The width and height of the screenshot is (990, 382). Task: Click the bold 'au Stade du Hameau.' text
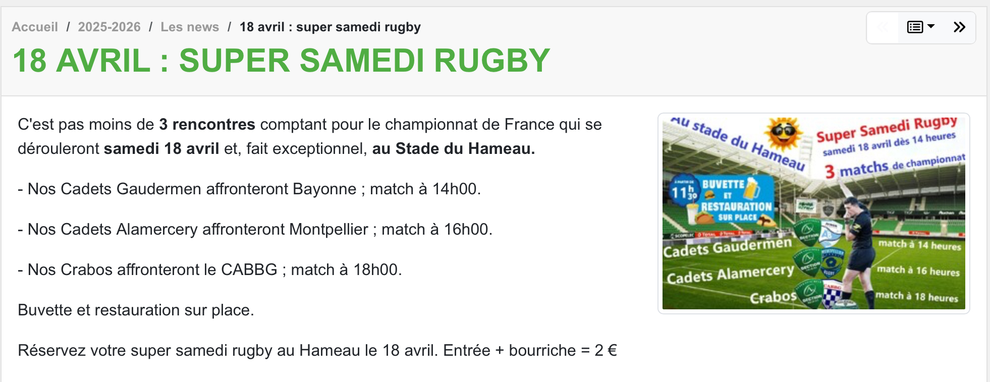coord(453,148)
